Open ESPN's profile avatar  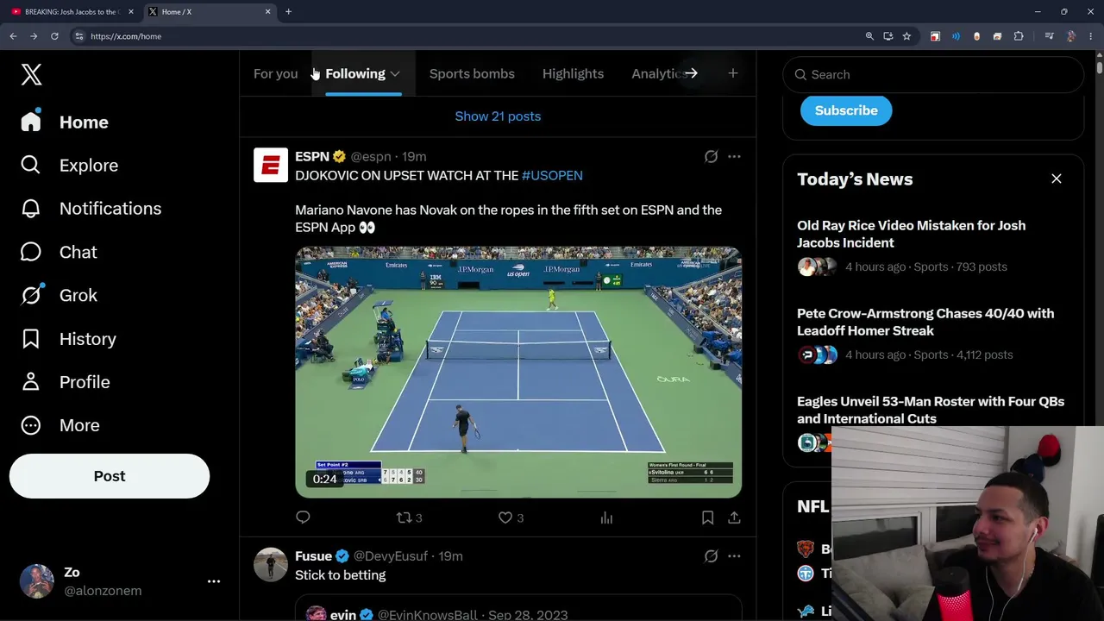point(271,165)
